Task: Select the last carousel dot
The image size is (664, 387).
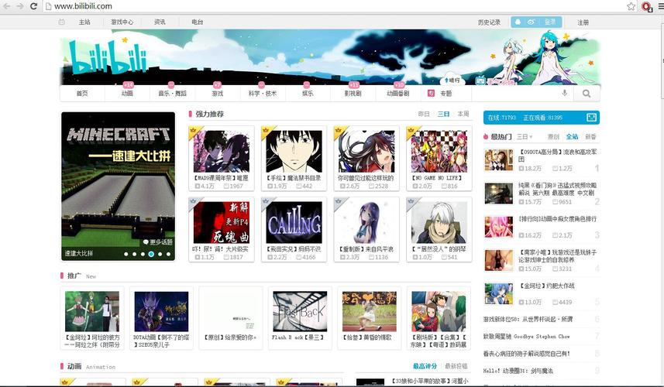Action: (x=168, y=254)
